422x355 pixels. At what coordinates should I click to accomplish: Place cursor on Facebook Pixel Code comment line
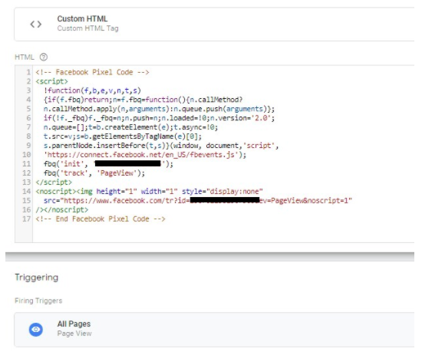point(92,72)
